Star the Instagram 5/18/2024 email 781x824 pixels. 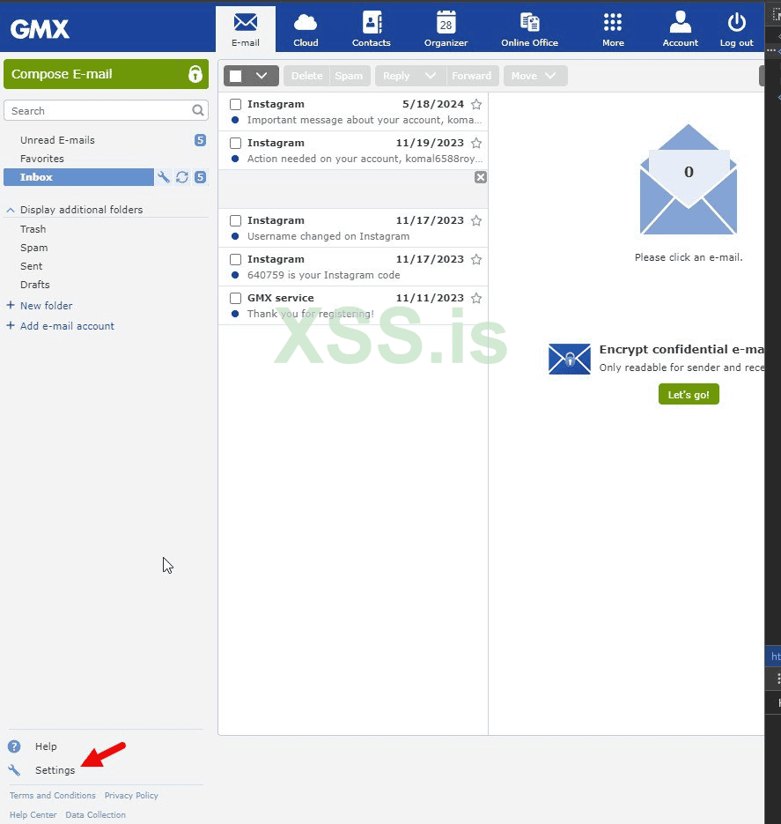[x=476, y=104]
